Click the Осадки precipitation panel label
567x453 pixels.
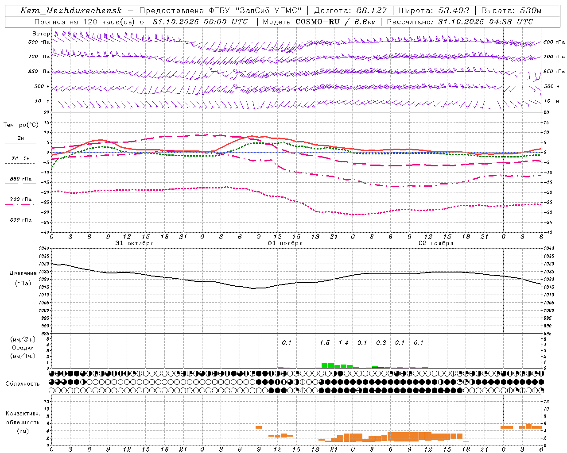click(23, 348)
